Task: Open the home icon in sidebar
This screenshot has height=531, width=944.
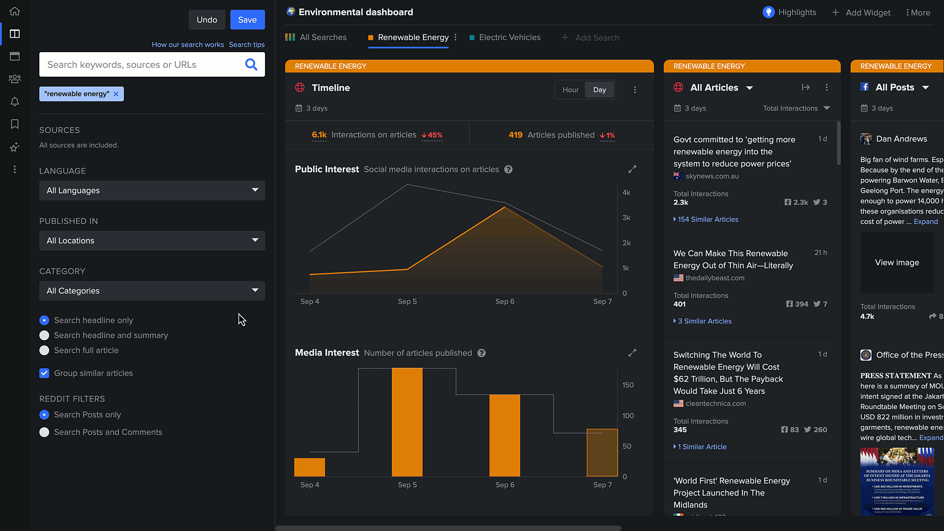Action: coord(15,11)
